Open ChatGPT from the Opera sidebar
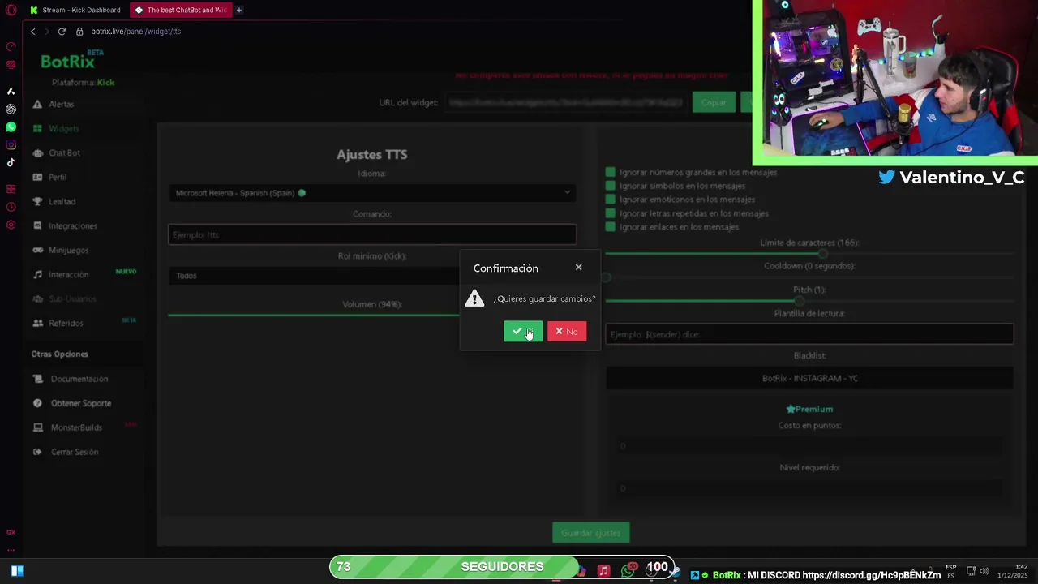The width and height of the screenshot is (1038, 584). pos(11,109)
